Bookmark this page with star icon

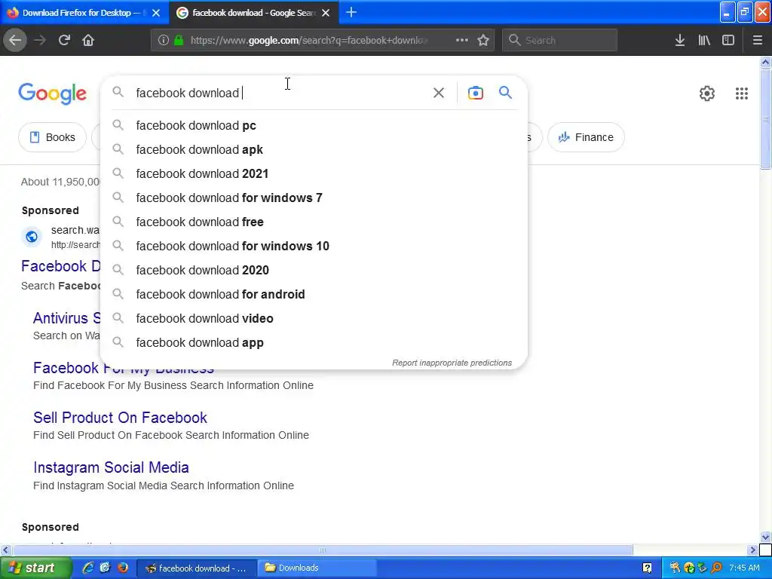[x=483, y=40]
